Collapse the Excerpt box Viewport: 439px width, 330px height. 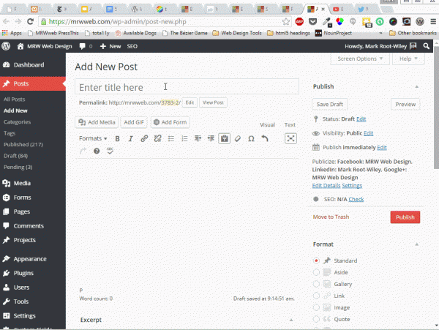[x=291, y=320]
